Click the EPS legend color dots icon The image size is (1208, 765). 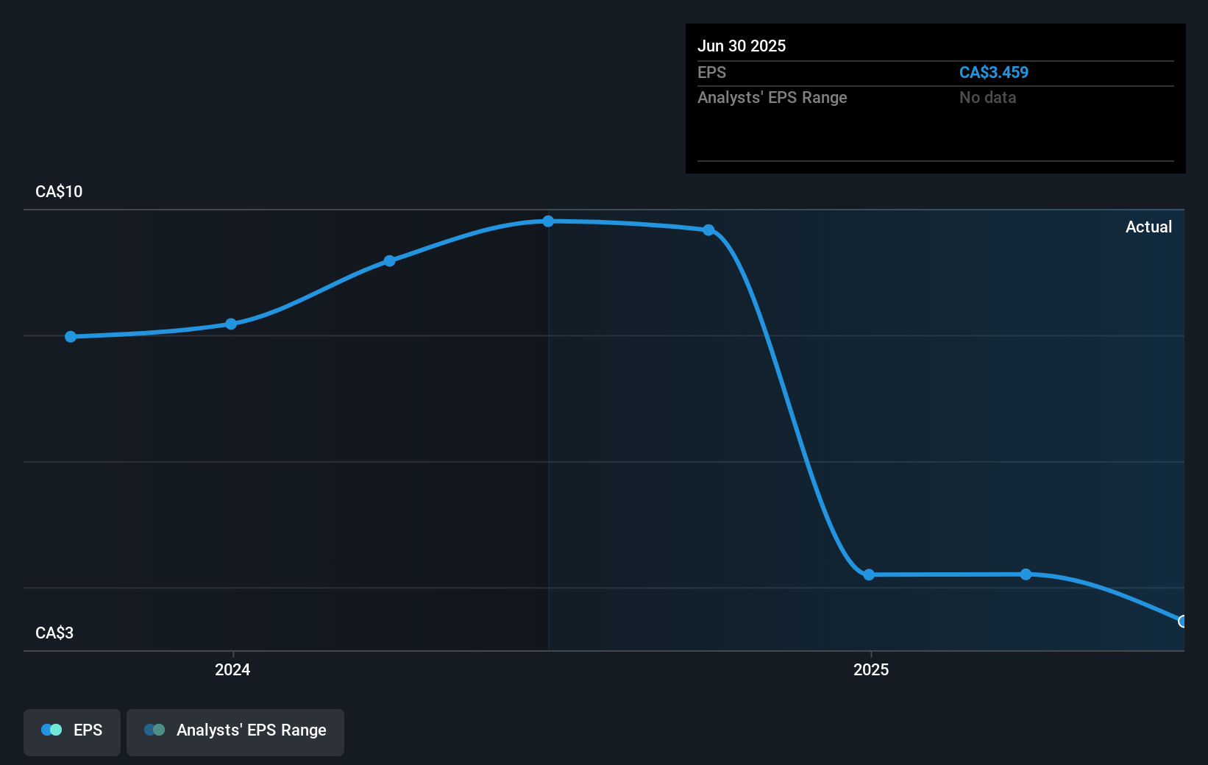(51, 730)
